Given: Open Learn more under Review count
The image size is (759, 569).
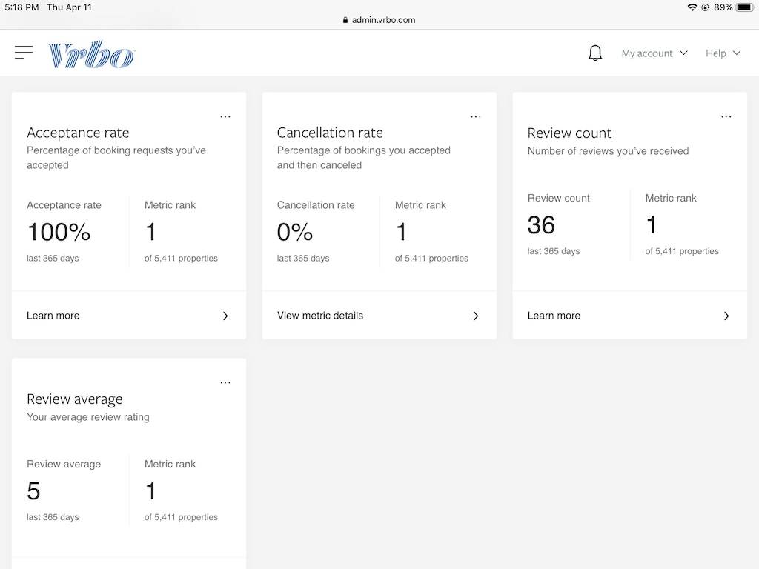Looking at the screenshot, I should (x=554, y=316).
